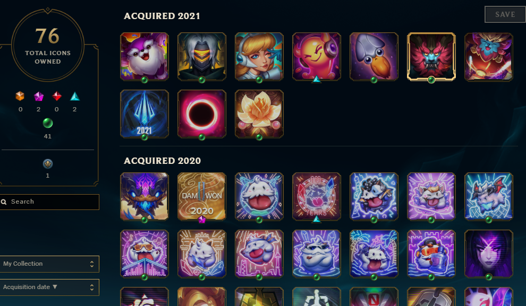Viewport: 526px width, 306px height.
Task: Select the golden lotus flower icon
Action: (x=259, y=114)
